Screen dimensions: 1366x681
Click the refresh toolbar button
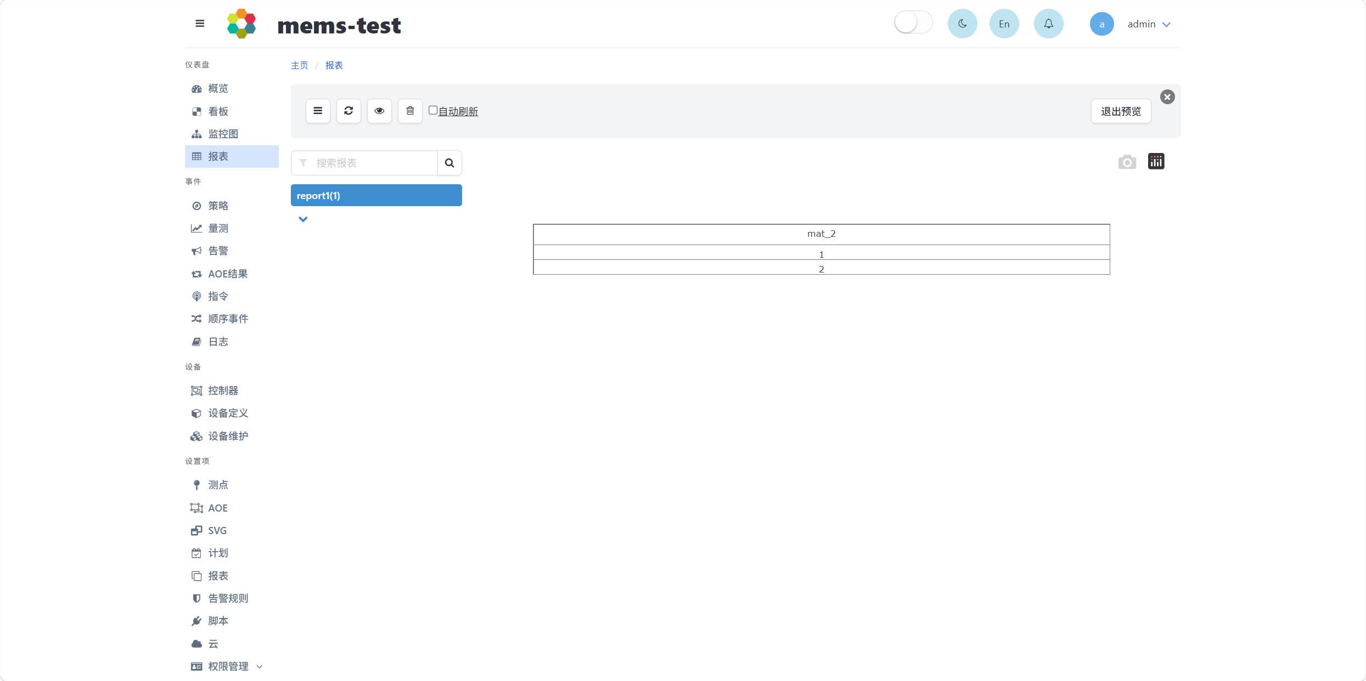pos(348,111)
